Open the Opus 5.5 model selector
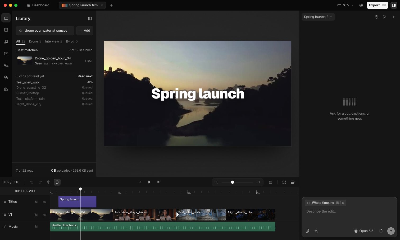This screenshot has width=400, height=240. pyautogui.click(x=364, y=231)
